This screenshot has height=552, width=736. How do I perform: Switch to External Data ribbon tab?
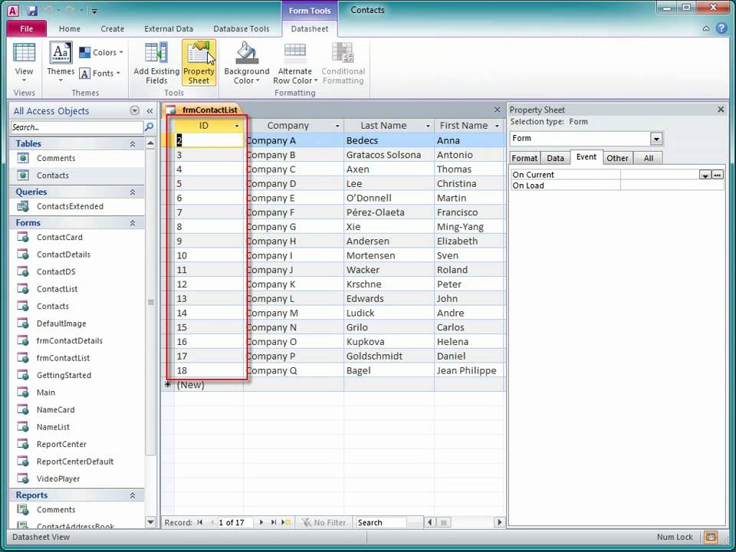point(169,28)
